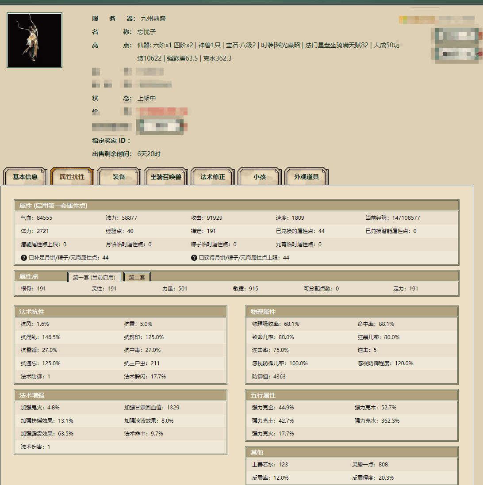
Task: Click server name 九州鼎盛
Action: point(153,19)
